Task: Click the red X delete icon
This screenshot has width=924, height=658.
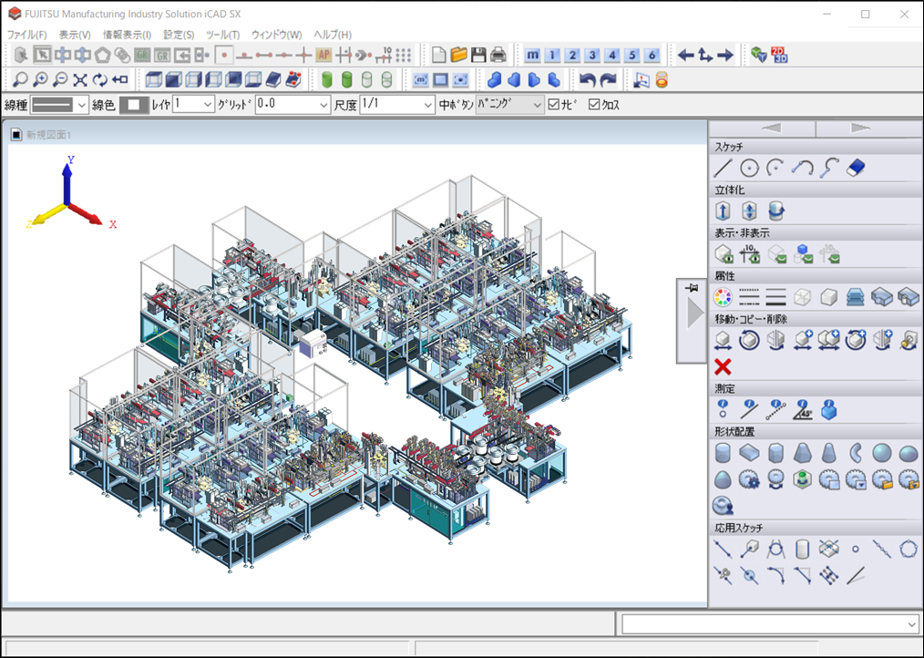Action: [x=724, y=367]
